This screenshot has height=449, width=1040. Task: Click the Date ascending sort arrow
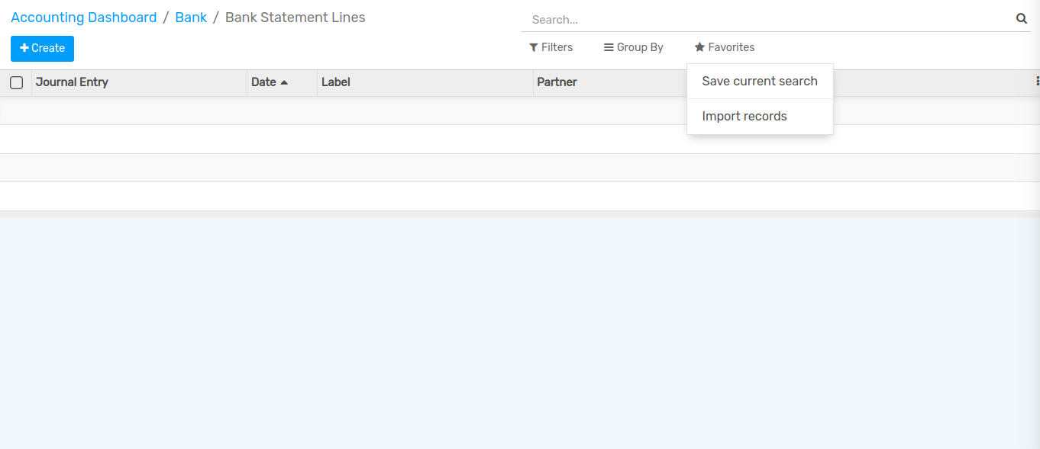pyautogui.click(x=284, y=82)
